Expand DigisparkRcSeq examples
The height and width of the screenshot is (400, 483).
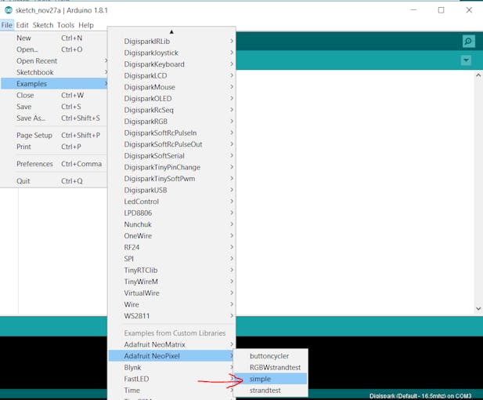pyautogui.click(x=171, y=110)
